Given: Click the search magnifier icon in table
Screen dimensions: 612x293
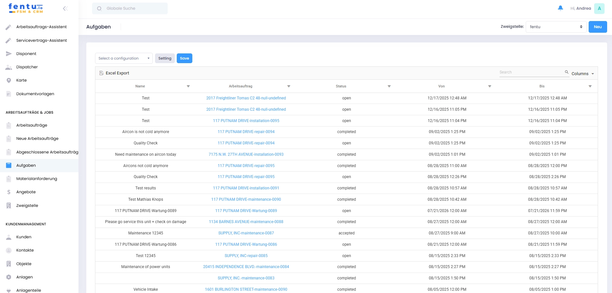Looking at the screenshot, I should coord(567,72).
